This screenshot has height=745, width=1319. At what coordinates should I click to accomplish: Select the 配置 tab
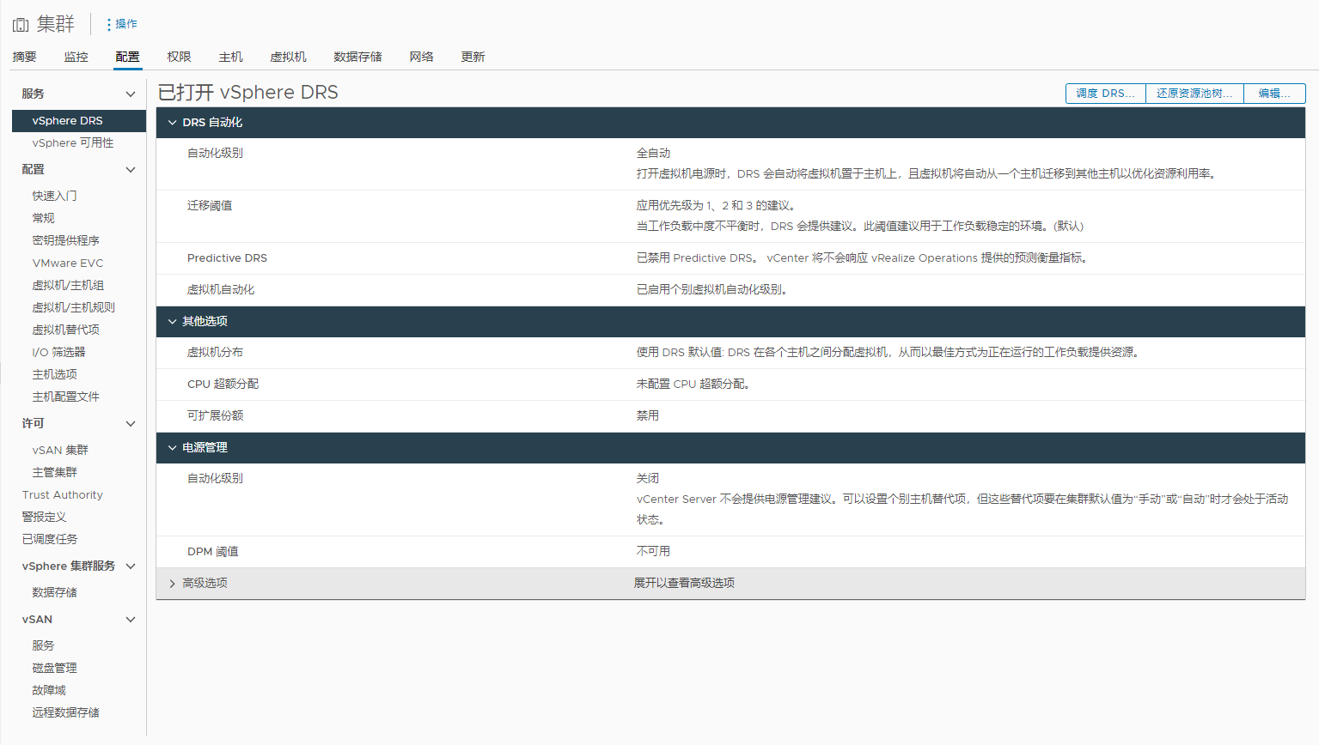127,57
